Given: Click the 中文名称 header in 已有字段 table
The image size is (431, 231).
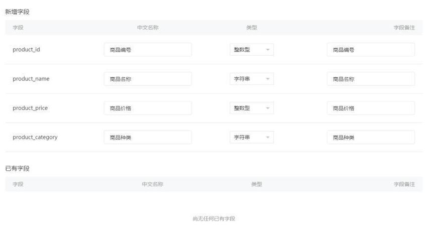Looking at the screenshot, I should pos(153,184).
